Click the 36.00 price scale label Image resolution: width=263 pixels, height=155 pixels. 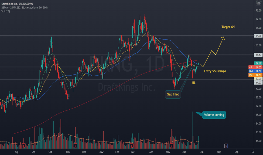(x=258, y=97)
